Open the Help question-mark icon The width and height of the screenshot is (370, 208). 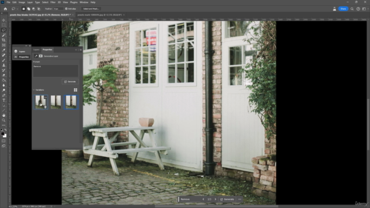(x=358, y=9)
